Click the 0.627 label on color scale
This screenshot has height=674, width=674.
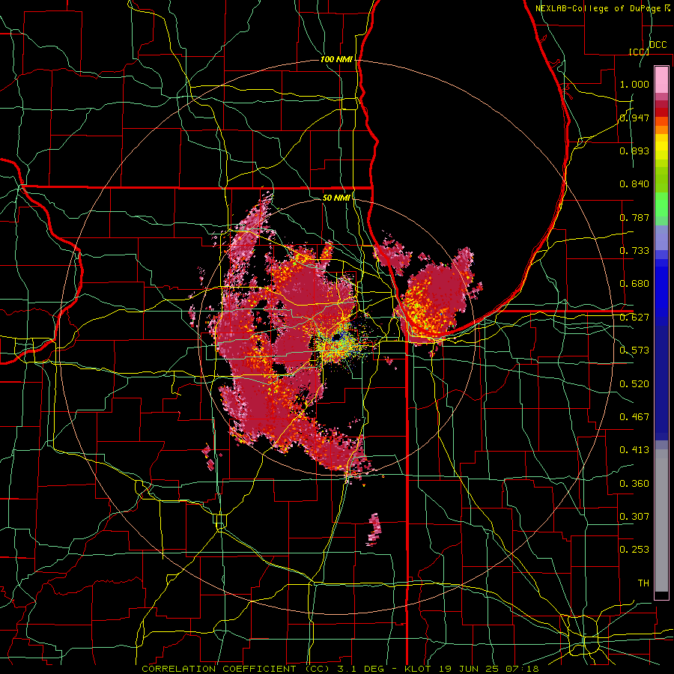pyautogui.click(x=634, y=318)
